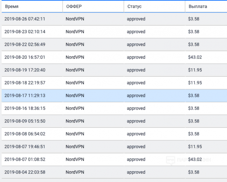
Task: Sort by the Время column header
Action: point(12,7)
